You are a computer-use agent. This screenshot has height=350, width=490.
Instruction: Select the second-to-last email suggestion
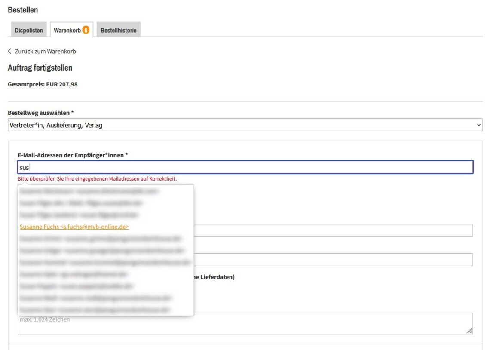tap(95, 298)
